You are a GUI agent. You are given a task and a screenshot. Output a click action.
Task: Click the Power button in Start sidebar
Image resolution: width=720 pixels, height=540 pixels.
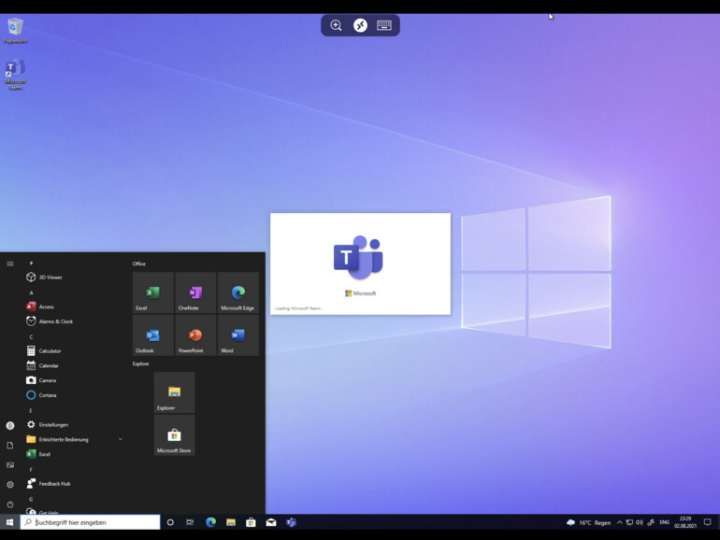(x=10, y=504)
